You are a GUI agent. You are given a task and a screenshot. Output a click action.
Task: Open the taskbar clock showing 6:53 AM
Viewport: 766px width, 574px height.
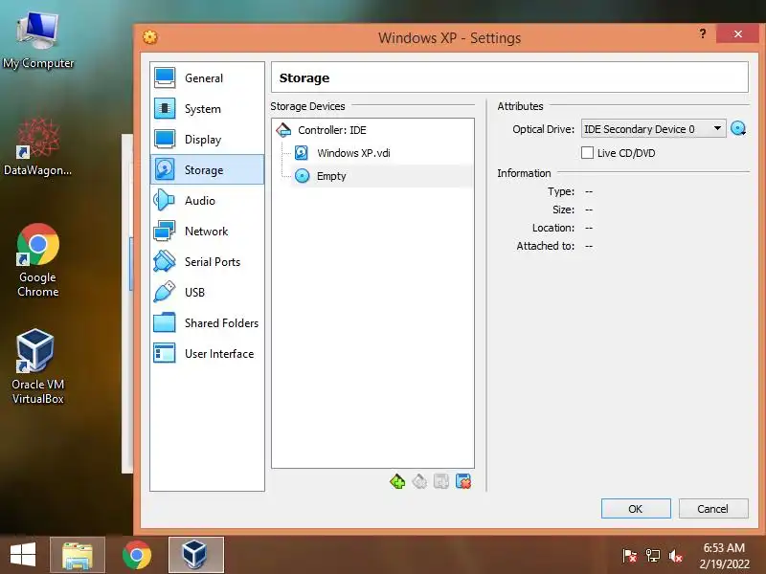724,556
